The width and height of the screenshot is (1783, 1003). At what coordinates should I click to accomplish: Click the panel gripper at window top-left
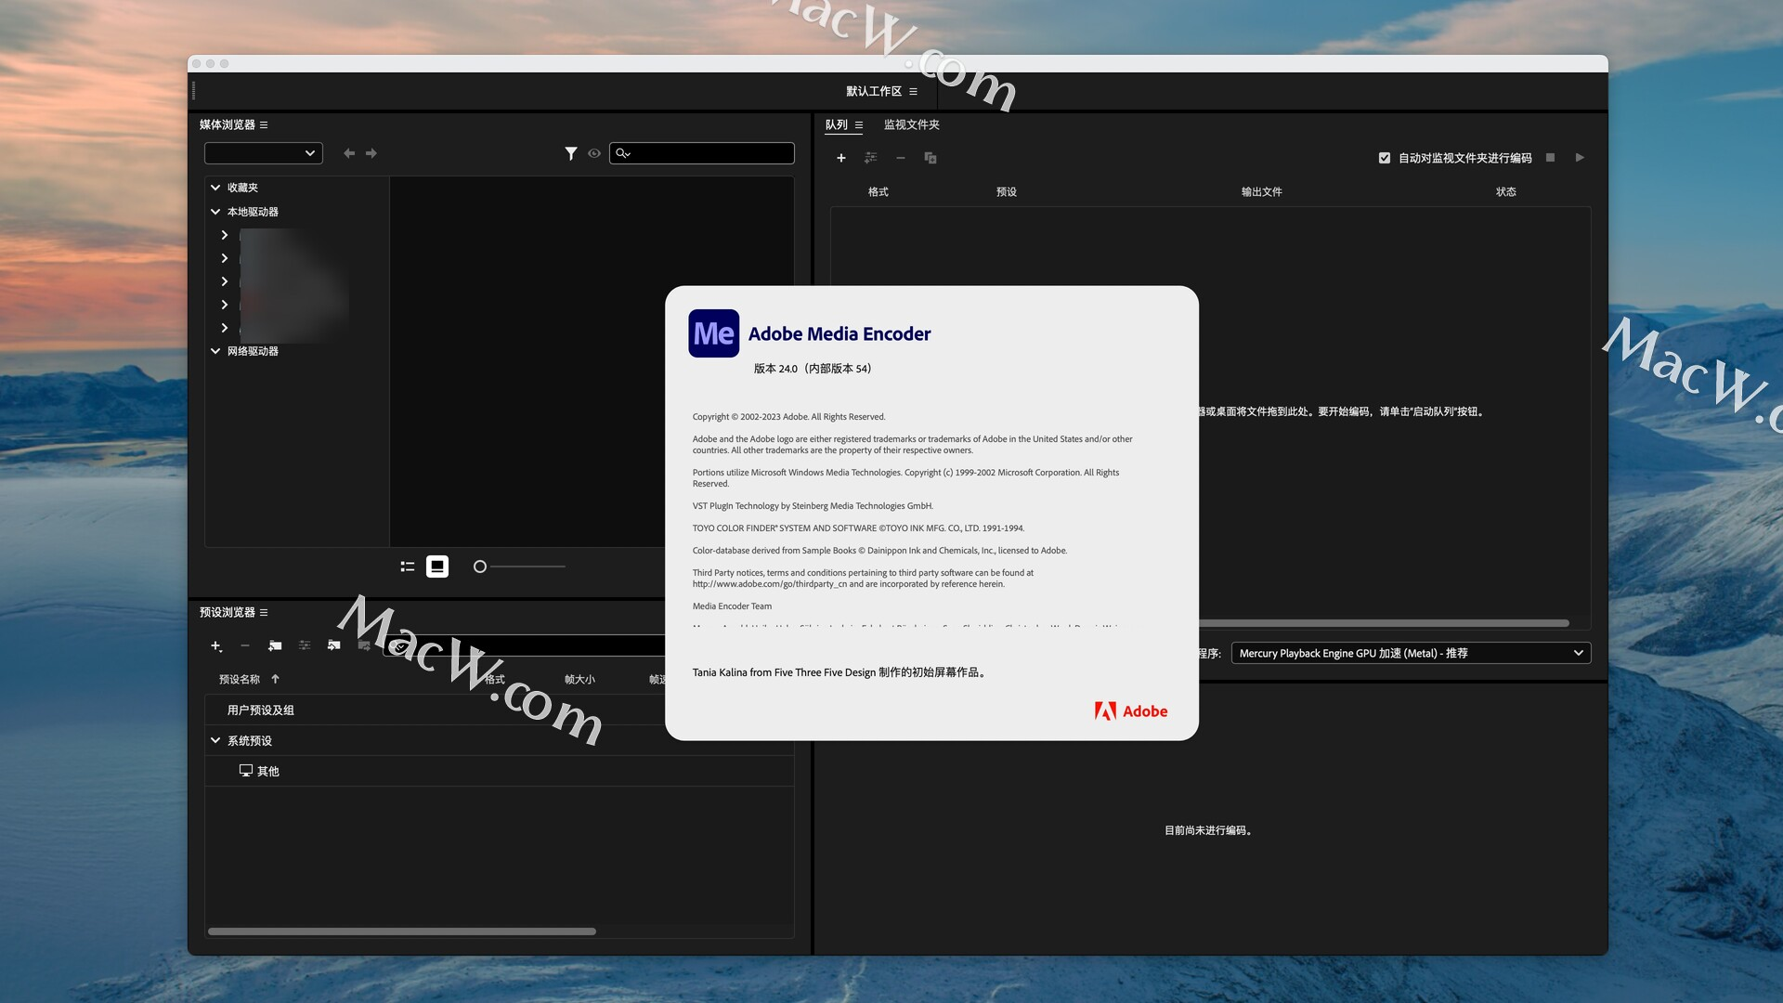193,91
